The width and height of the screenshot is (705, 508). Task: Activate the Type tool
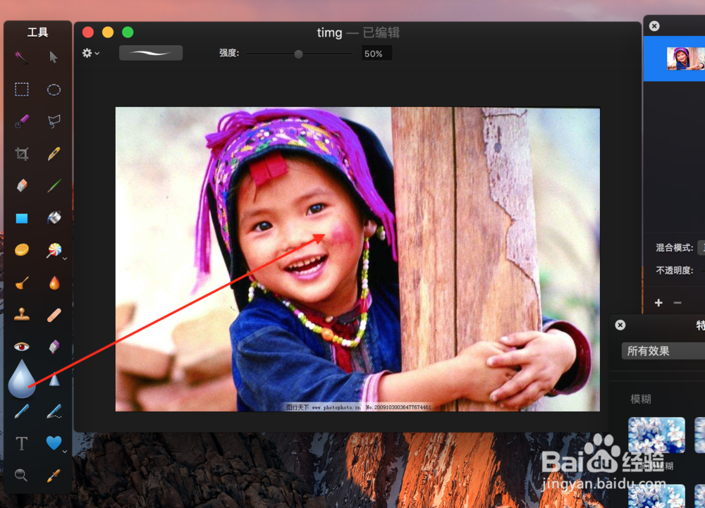pyautogui.click(x=22, y=443)
